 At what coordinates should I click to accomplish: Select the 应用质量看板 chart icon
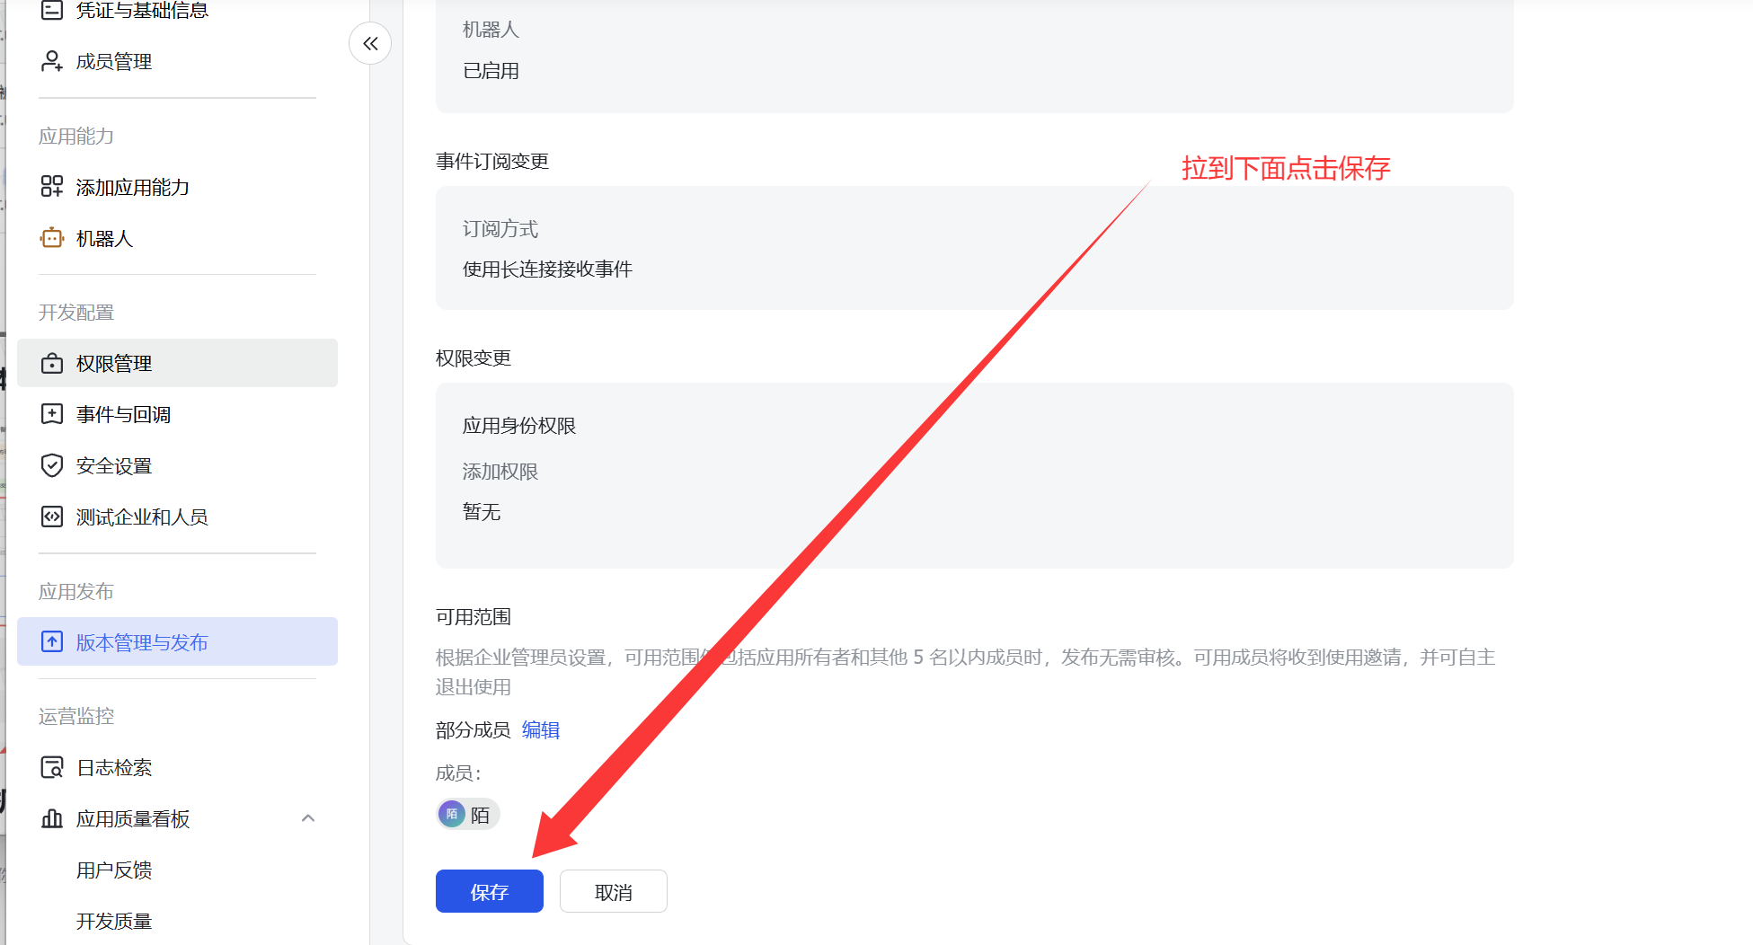[51, 818]
